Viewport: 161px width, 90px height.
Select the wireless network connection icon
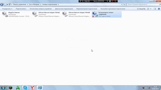click(x=95, y=14)
